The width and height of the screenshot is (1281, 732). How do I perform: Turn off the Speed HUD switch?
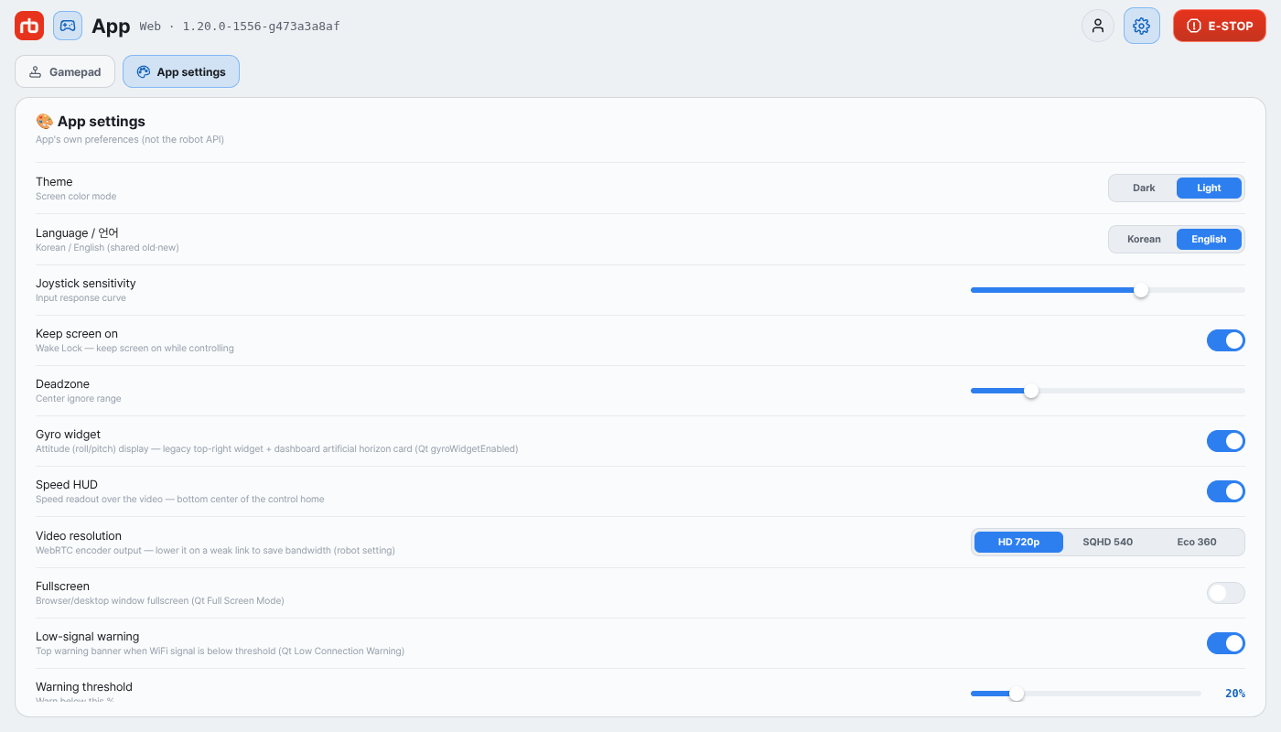(x=1226, y=491)
